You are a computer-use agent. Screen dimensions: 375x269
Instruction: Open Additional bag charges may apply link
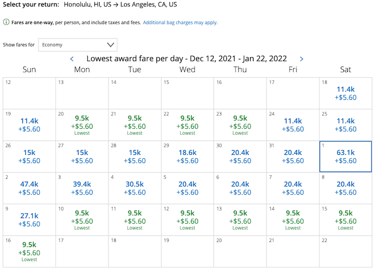tap(180, 22)
